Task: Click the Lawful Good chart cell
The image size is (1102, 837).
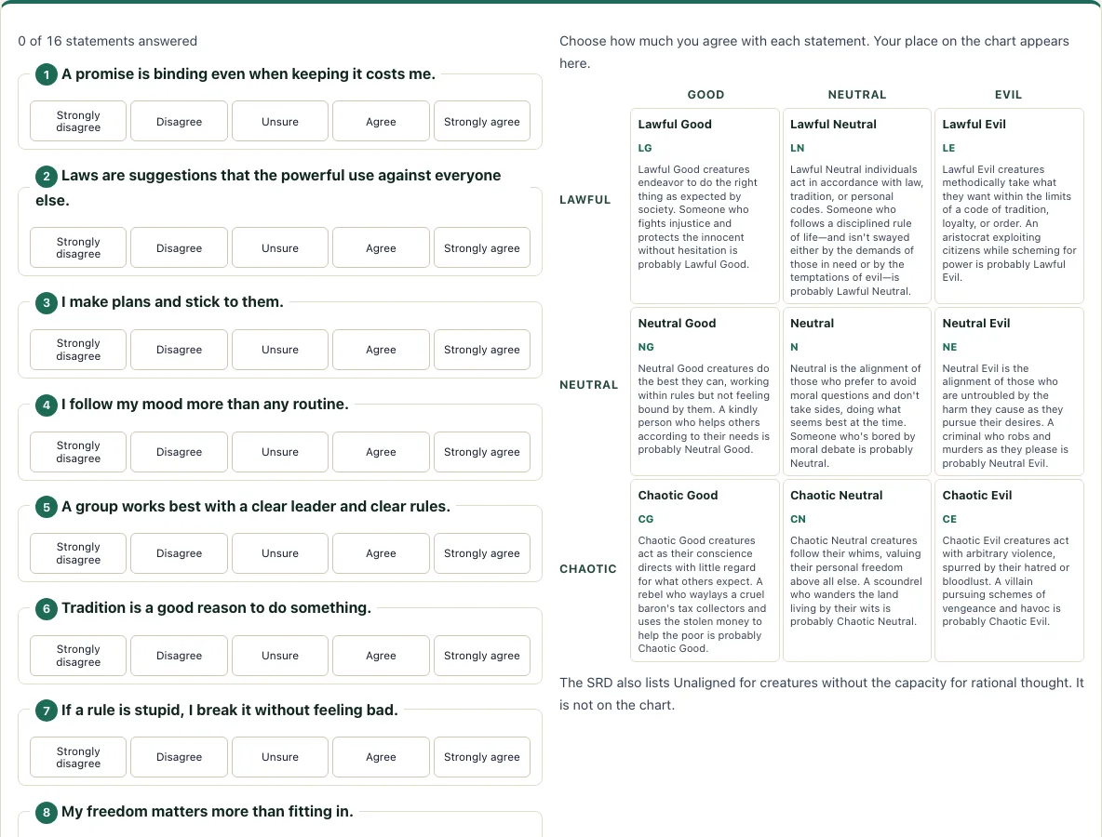Action: tap(705, 206)
